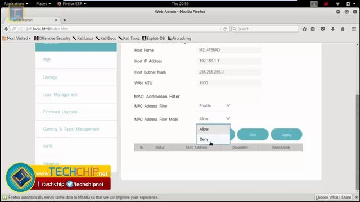Open User Management in sidebar
360x202 pixels.
76,95
